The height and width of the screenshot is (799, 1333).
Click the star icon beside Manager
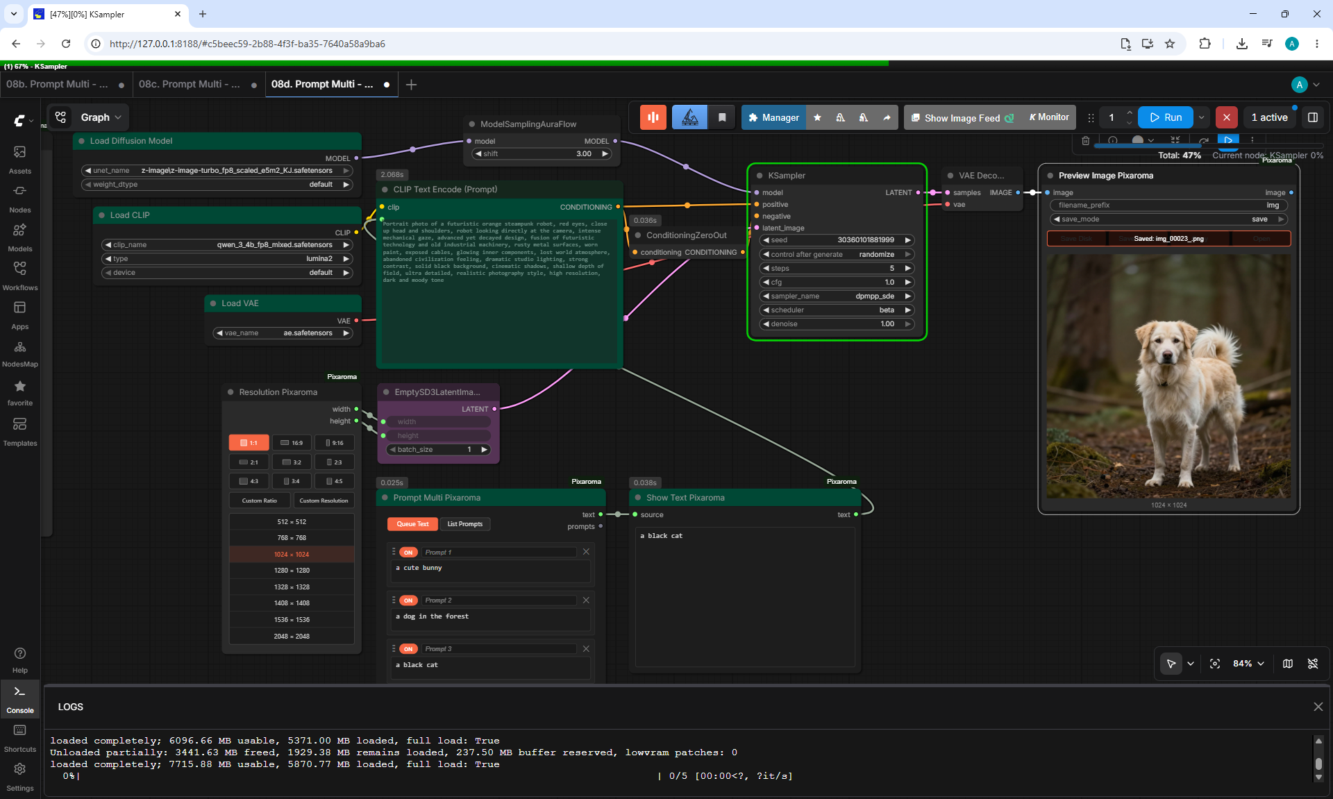click(x=817, y=117)
